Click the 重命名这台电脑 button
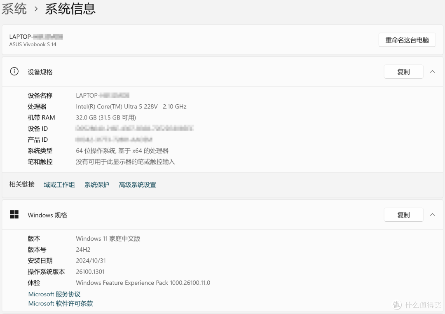 (x=407, y=40)
